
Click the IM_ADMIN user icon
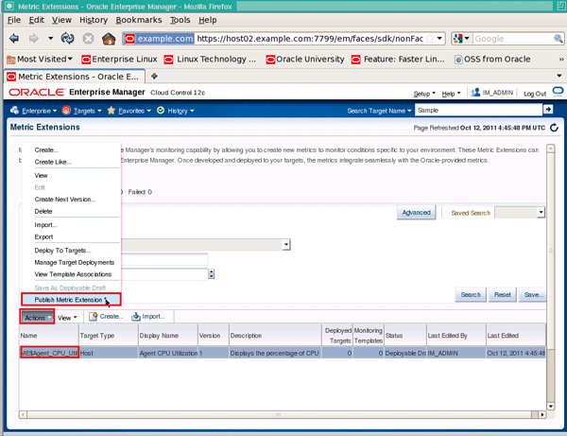click(475, 93)
